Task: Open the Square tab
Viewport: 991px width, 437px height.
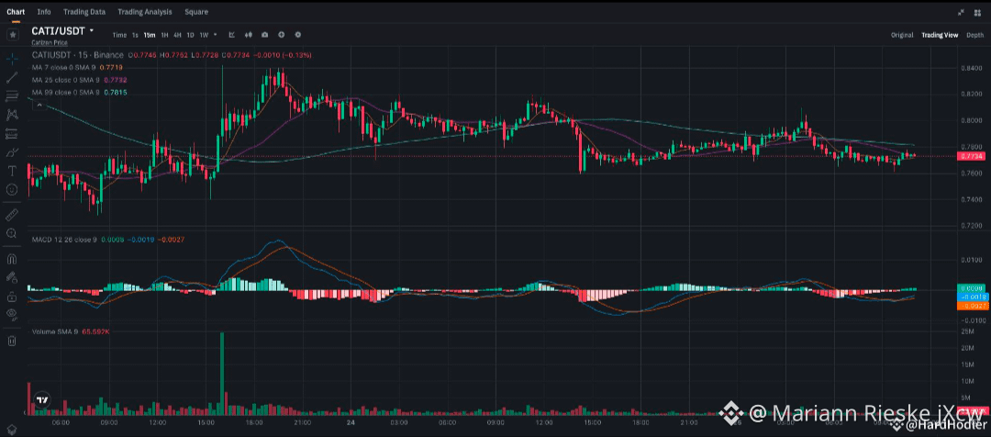Action: pyautogui.click(x=196, y=12)
